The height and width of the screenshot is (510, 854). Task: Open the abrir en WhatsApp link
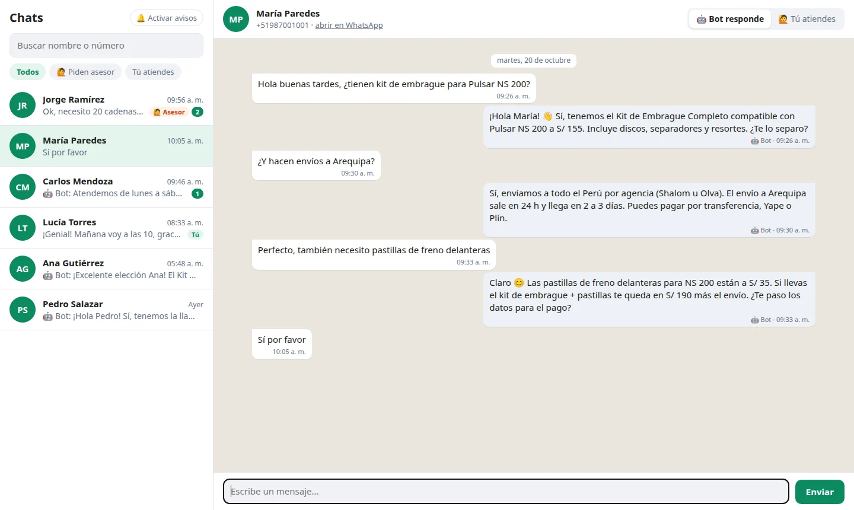pos(349,26)
